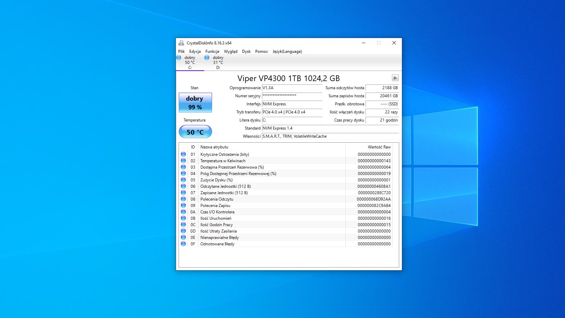565x318 pixels.
Task: Click status orb for Czas I/O Kontrolera
Action: (183, 212)
